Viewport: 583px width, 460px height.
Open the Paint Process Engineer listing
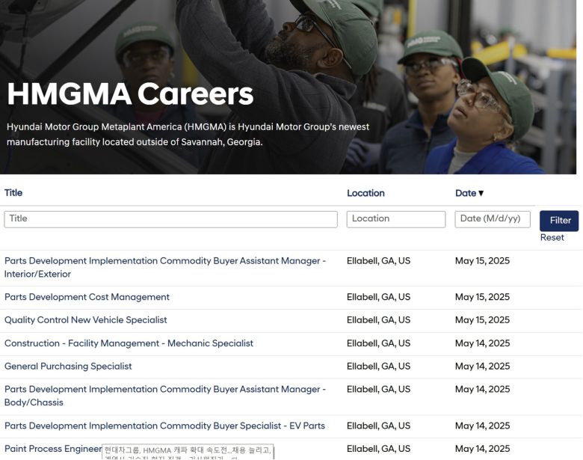click(52, 449)
